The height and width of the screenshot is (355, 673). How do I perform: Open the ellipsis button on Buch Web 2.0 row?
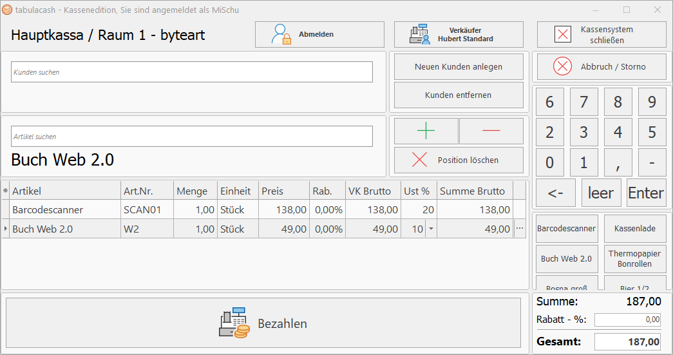(520, 229)
